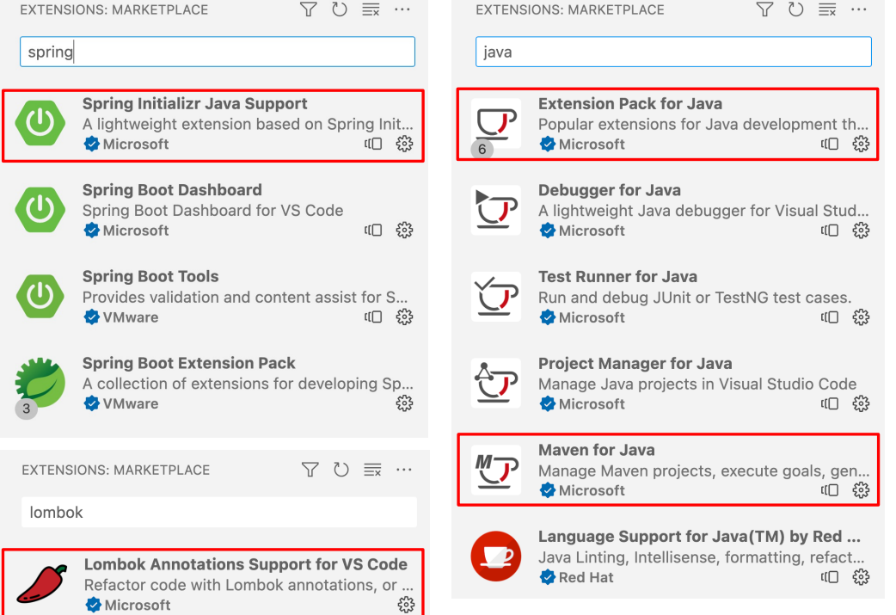The width and height of the screenshot is (896, 615).
Task: Click manage gear for Spring Boot Tools
Action: coord(404,317)
